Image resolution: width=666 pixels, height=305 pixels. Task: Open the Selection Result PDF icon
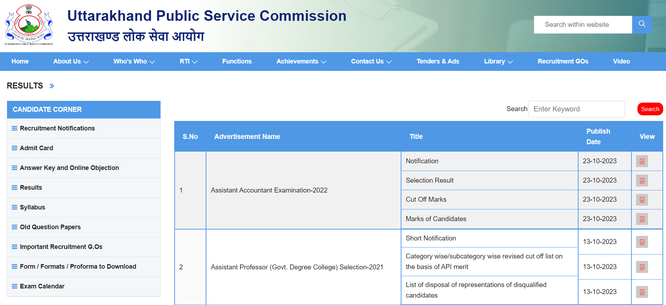tap(642, 181)
